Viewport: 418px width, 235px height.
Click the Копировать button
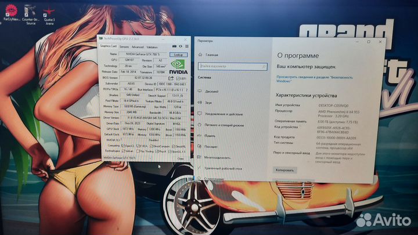point(284,170)
